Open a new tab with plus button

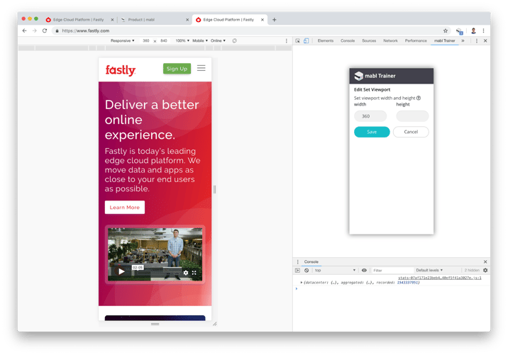click(x=275, y=20)
